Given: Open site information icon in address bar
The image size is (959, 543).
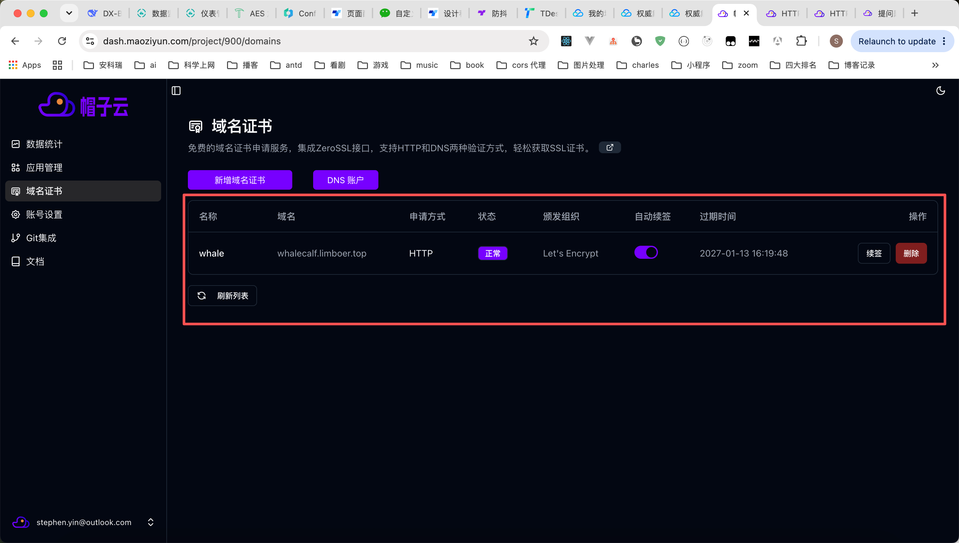Looking at the screenshot, I should point(90,41).
